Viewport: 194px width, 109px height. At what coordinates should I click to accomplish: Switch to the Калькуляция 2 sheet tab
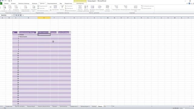coord(85,106)
